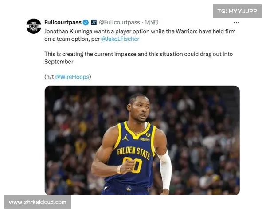Open the three-dot more options menu
This screenshot has width=266, height=213.
pyautogui.click(x=236, y=23)
